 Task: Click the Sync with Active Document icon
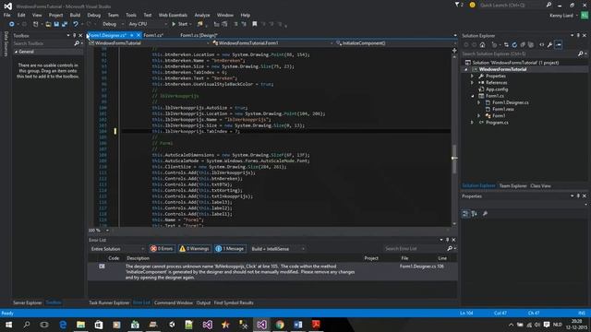click(506, 45)
